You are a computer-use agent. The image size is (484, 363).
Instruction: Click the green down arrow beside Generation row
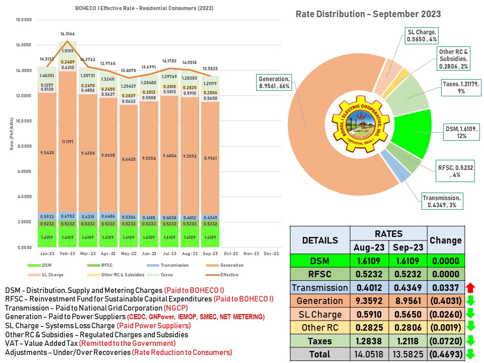pyautogui.click(x=471, y=301)
